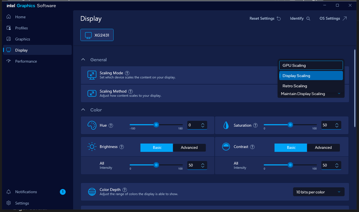
Task: Select Display in the sidebar
Action: 37,50
